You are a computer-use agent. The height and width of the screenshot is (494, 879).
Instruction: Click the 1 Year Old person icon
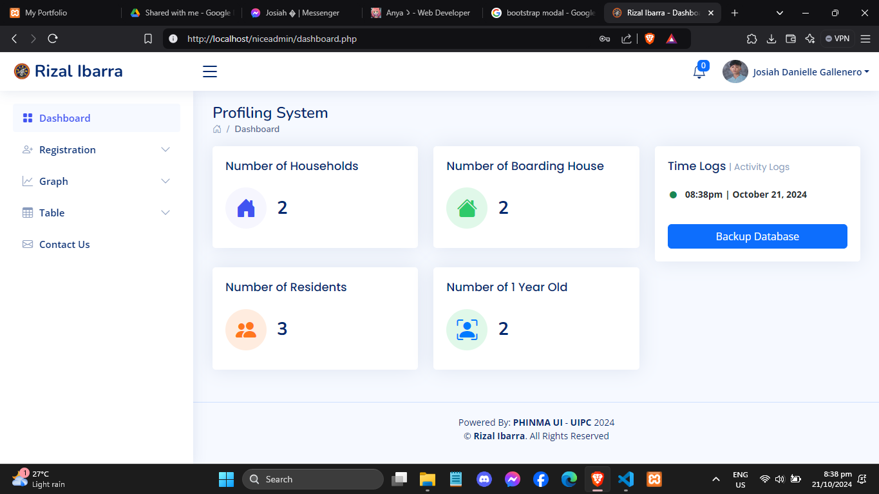[467, 330]
